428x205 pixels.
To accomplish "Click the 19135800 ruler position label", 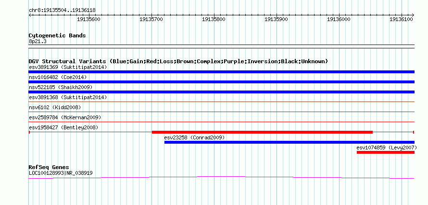I will tap(214, 19).
